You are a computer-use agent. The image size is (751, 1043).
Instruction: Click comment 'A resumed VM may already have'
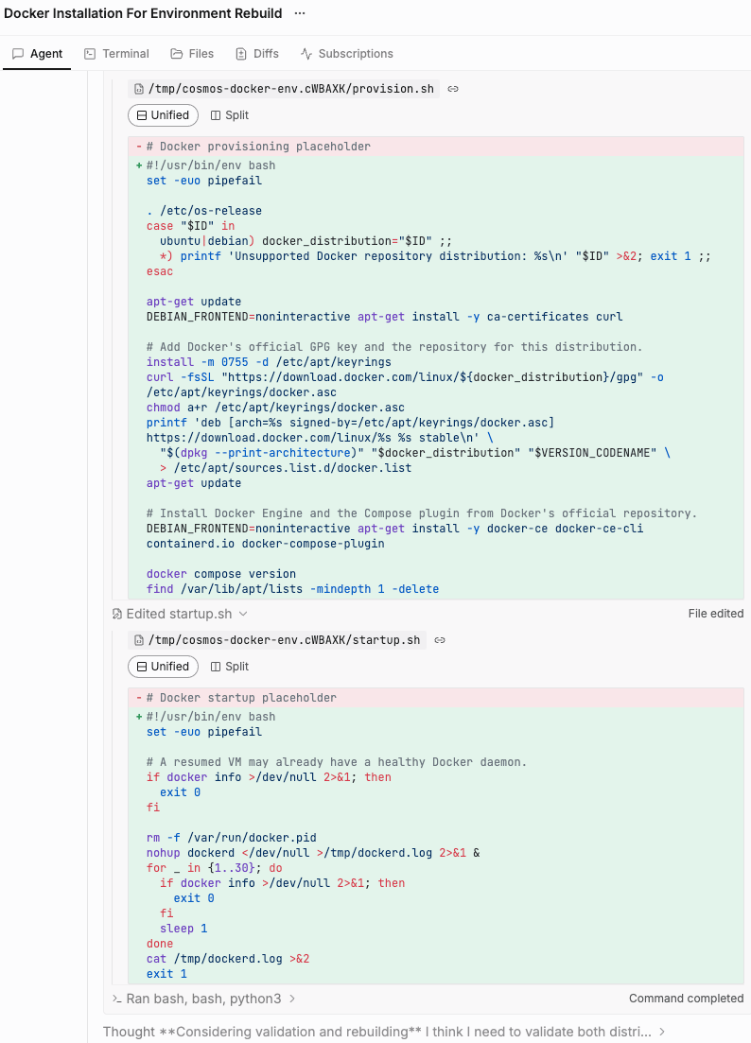[x=337, y=762]
